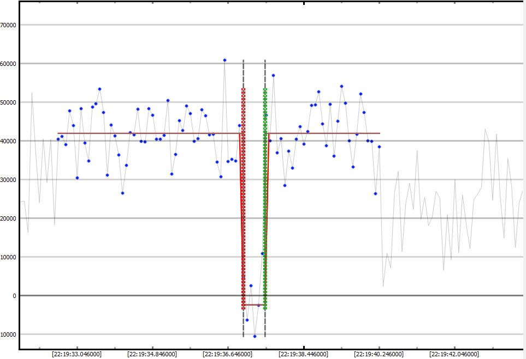
Task: Click the 22:19:34.846000 time axis label
Action: (x=152, y=354)
